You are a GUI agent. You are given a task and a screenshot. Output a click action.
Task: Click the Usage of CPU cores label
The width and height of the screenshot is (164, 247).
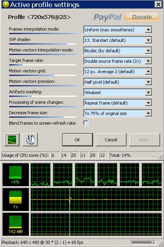[25, 155]
